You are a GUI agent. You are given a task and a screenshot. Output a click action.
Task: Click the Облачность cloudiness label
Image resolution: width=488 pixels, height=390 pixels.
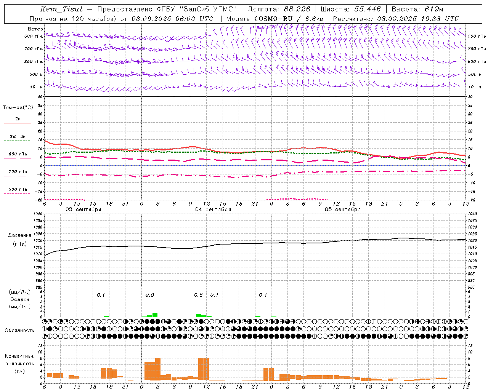coord(19,330)
